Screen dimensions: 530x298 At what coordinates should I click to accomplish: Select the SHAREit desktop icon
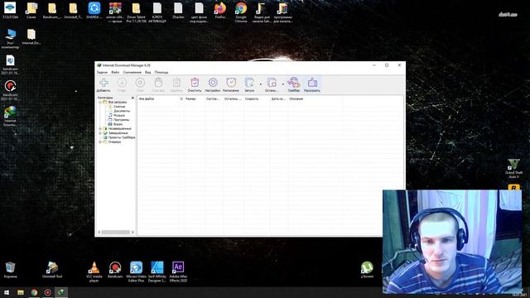pyautogui.click(x=94, y=10)
